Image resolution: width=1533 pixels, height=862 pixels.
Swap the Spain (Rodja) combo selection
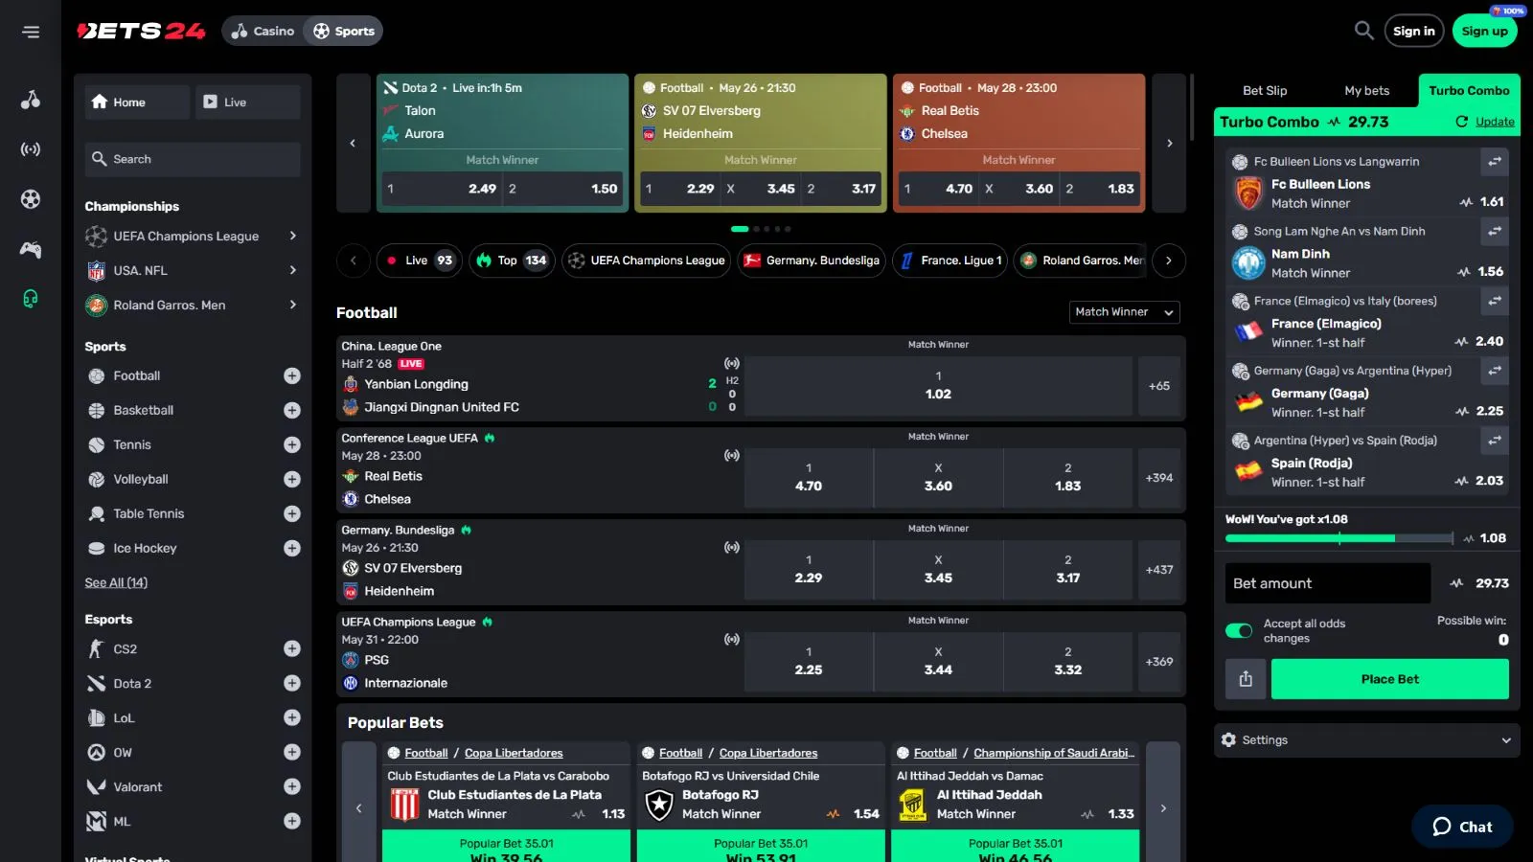(x=1495, y=441)
